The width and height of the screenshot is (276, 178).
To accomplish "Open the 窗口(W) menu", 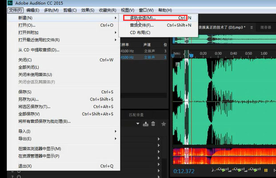I will click(146, 10).
